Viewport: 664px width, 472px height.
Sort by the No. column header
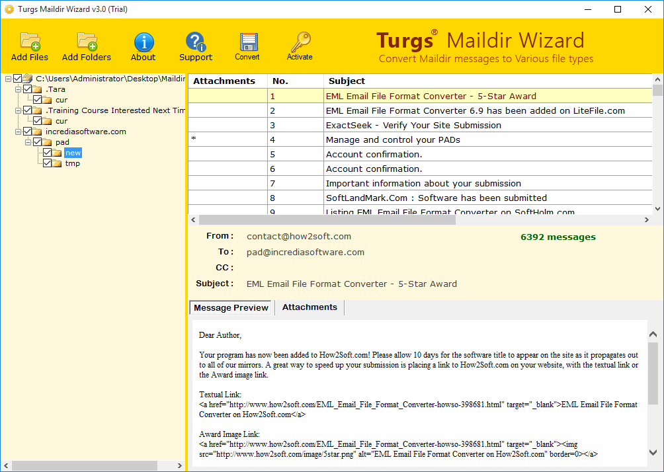296,81
